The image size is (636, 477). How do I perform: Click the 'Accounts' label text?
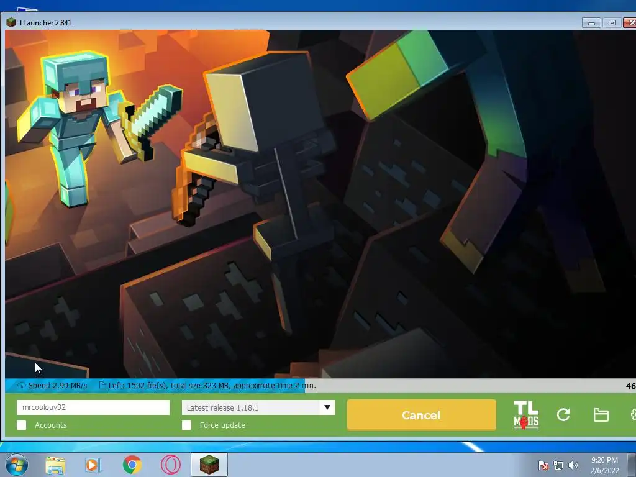[51, 425]
